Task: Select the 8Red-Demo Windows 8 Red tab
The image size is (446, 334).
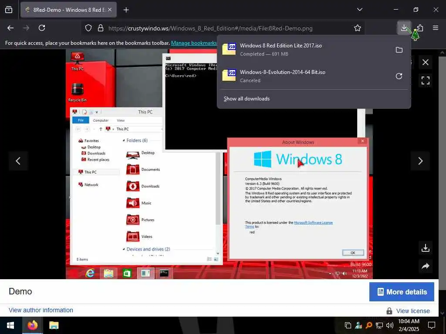Action: point(68,10)
